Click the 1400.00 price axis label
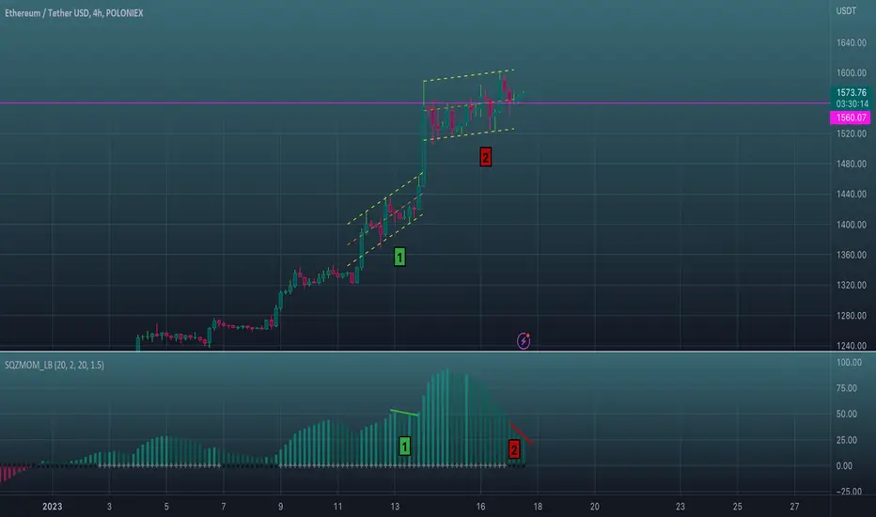The height and width of the screenshot is (517, 876). tap(852, 224)
